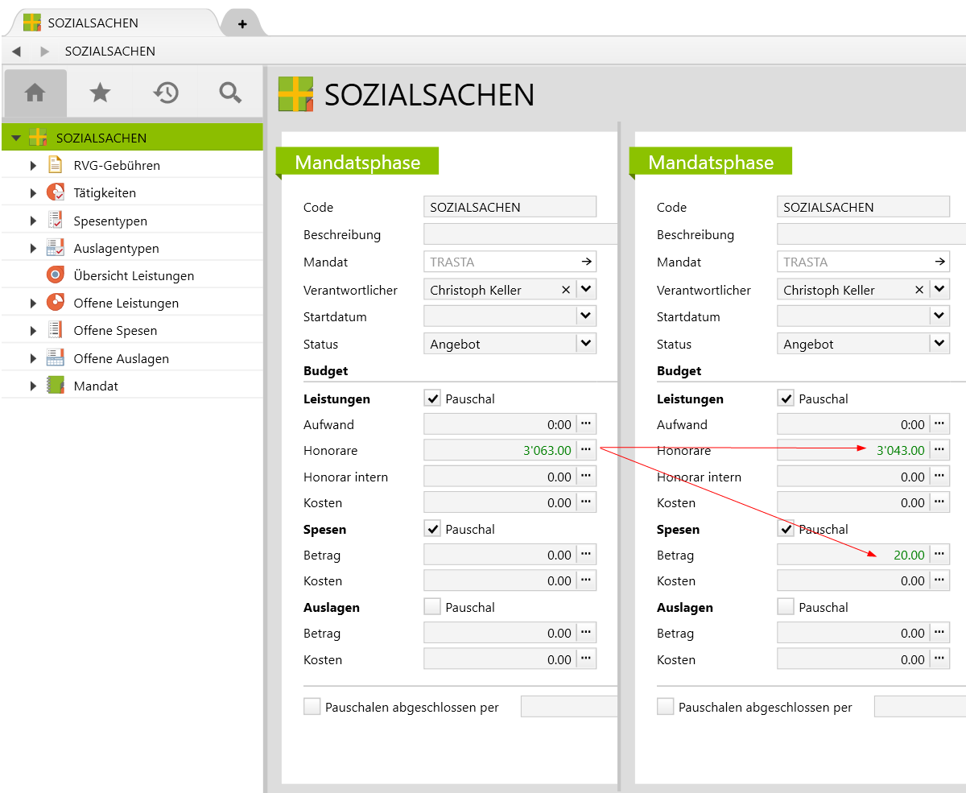Expand the RVG-Gebühren tree node

click(x=33, y=166)
